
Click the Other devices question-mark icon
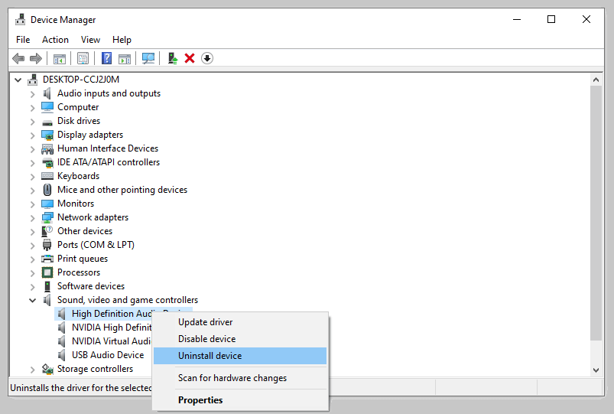coord(47,231)
